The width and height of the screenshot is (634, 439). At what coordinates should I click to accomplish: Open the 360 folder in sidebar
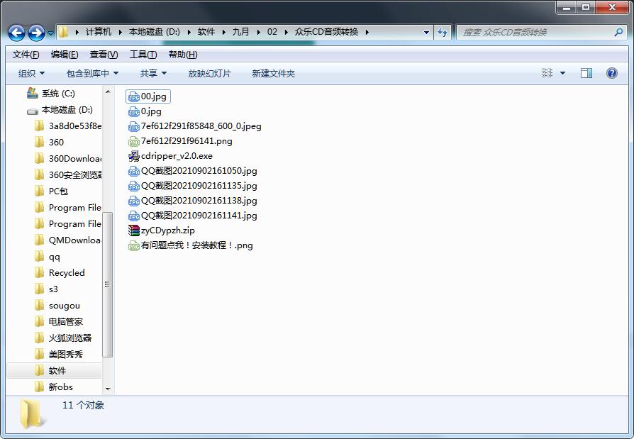(x=50, y=142)
